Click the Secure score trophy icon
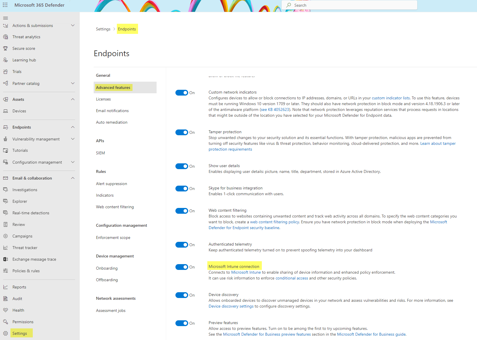Image resolution: width=477 pixels, height=340 pixels. [6, 48]
